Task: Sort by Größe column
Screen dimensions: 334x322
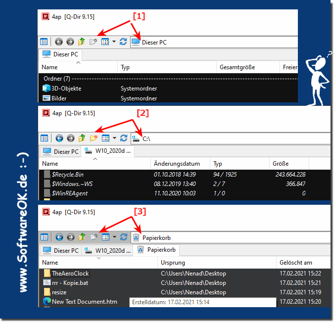Action: (289, 164)
